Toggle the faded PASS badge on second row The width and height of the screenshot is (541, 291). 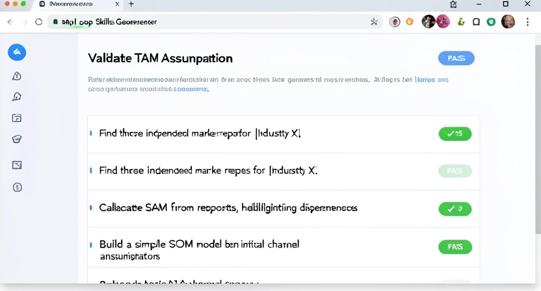pos(455,171)
